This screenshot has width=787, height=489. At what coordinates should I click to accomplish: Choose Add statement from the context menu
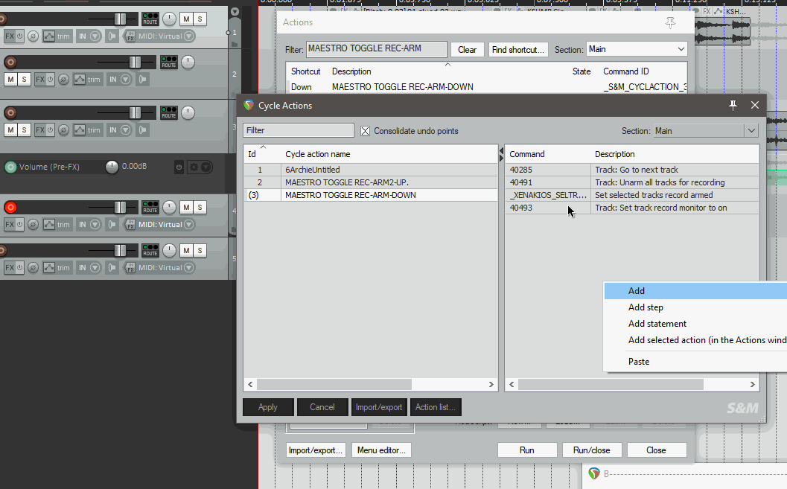pyautogui.click(x=695, y=324)
